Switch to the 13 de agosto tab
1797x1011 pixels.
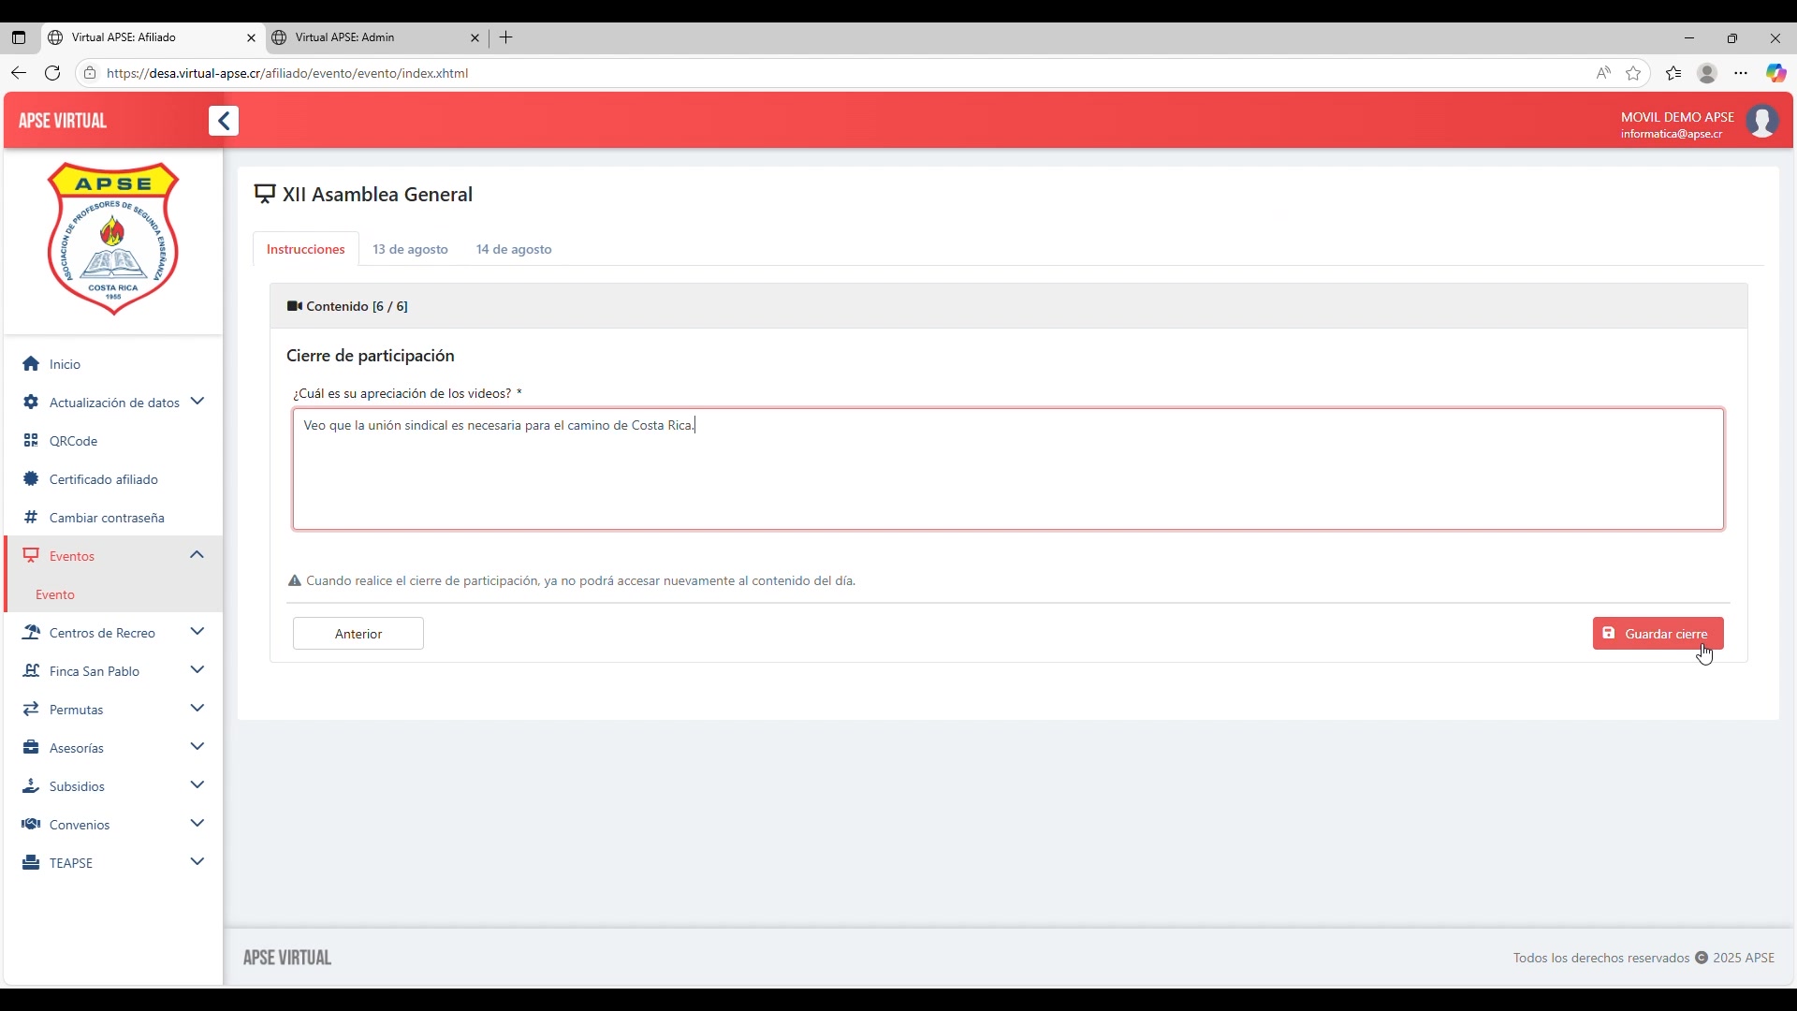click(410, 249)
